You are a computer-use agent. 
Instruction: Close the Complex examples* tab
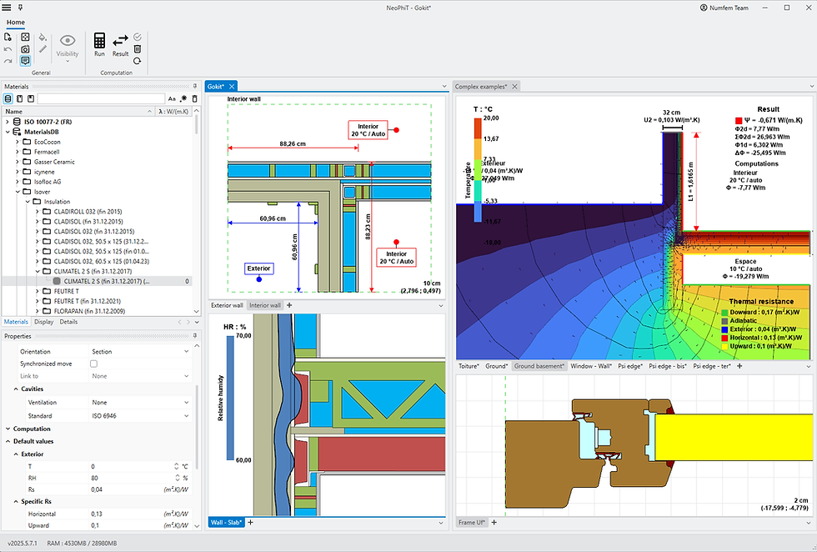click(514, 87)
